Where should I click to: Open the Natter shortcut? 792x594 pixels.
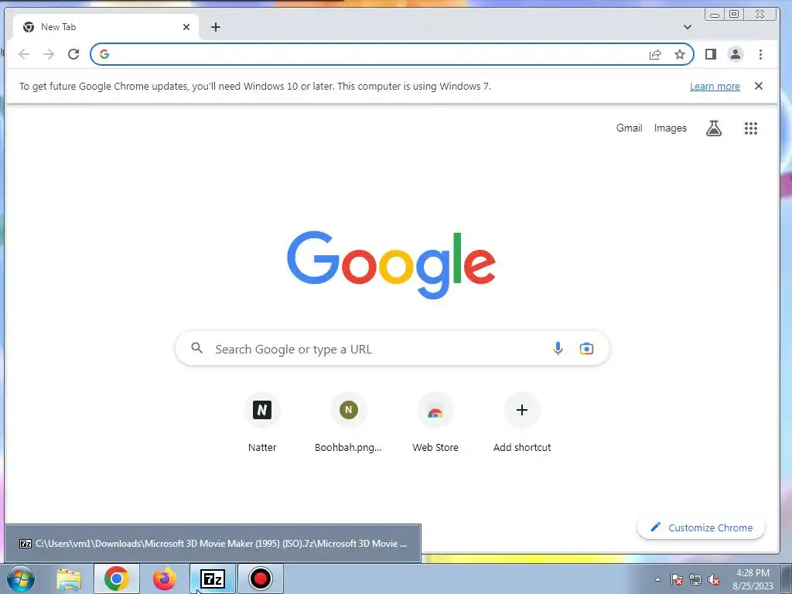click(262, 423)
